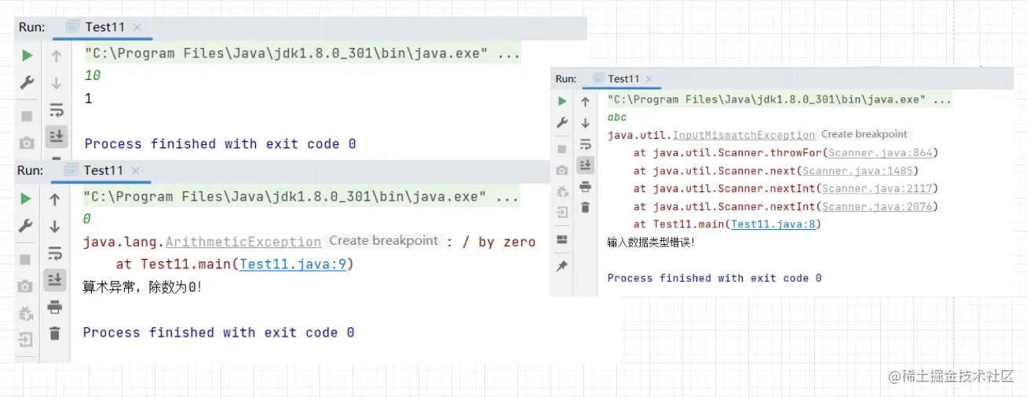Open layout icon in InputMismatchException panel
The width and height of the screenshot is (1027, 397).
click(562, 239)
